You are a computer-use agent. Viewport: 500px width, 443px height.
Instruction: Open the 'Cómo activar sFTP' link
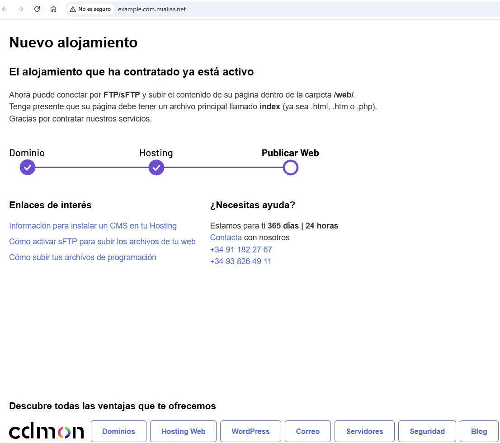(x=102, y=242)
